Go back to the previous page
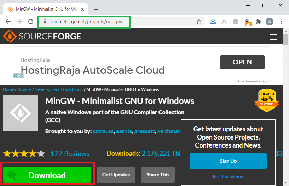This screenshot has width=289, height=186. (x=8, y=22)
